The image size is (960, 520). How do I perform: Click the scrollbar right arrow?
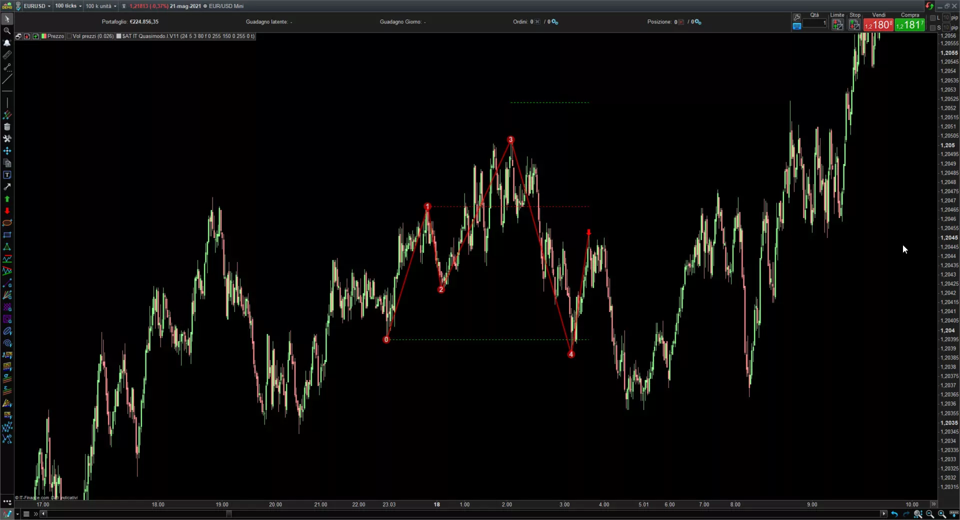click(883, 514)
